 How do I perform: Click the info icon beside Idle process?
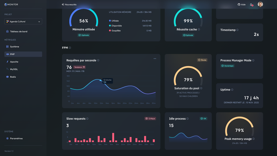click(188, 119)
